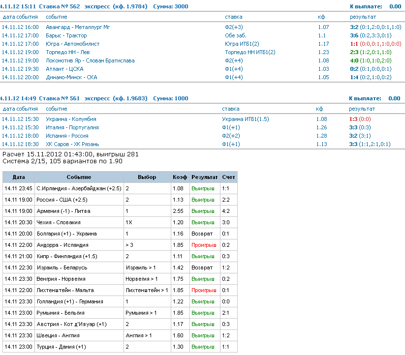Screen dimensions: 405x355
Task: Click the coefficient '2.55' for Армения - Литва
Action: [178, 211]
